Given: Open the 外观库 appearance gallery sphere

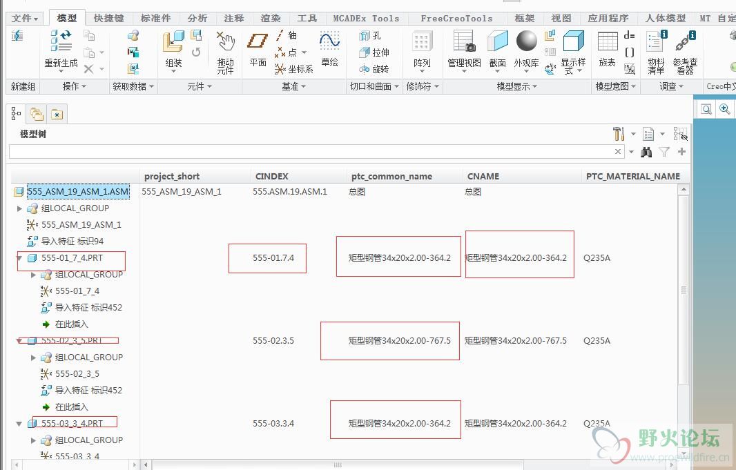Looking at the screenshot, I should 527,41.
